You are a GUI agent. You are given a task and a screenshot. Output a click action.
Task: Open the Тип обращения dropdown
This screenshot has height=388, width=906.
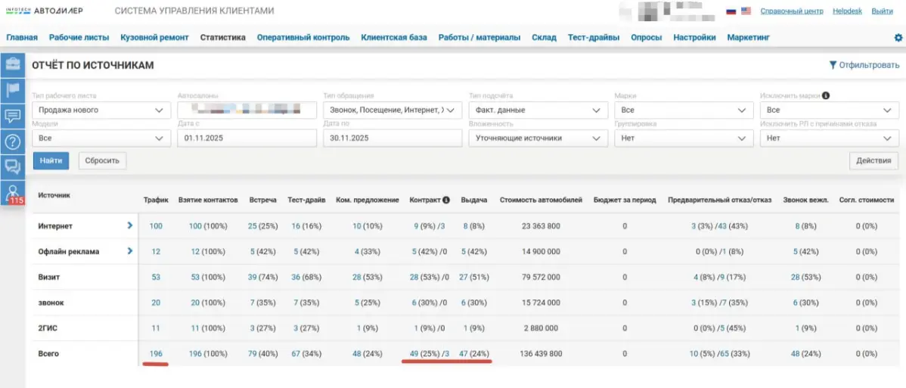(x=392, y=110)
